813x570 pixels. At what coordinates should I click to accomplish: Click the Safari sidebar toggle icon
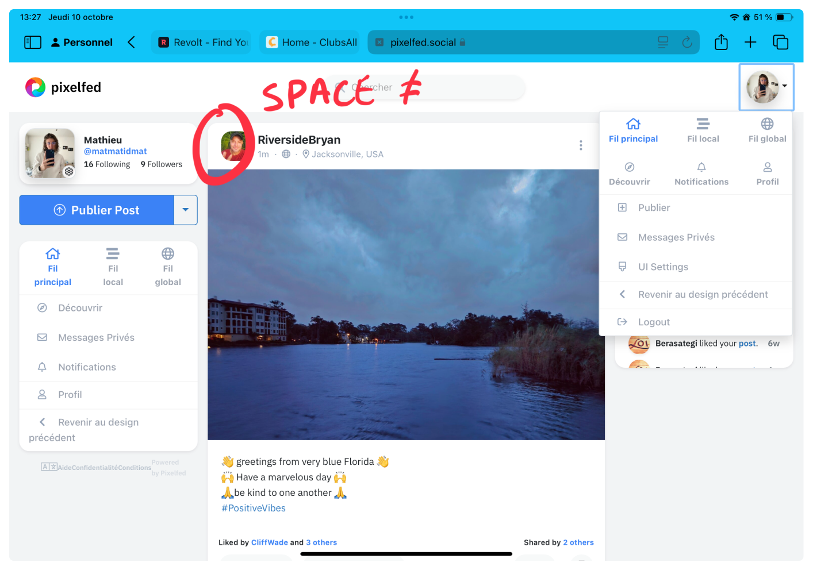(33, 43)
